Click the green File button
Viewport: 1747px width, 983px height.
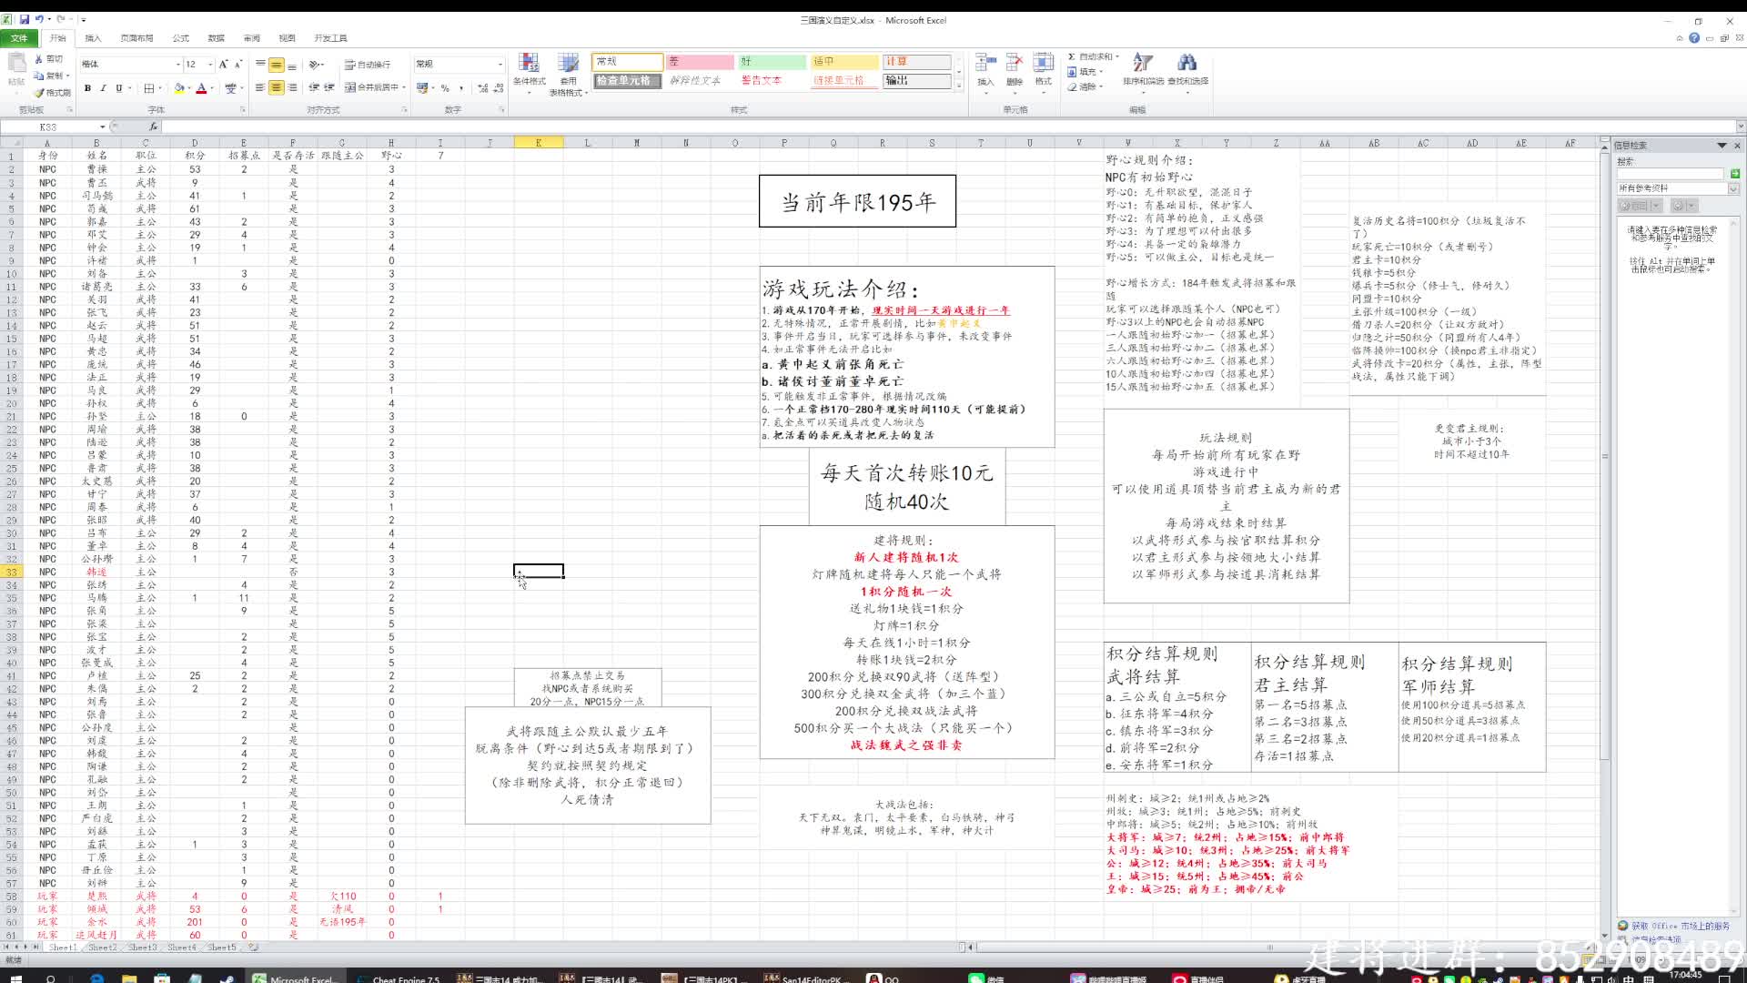point(19,38)
